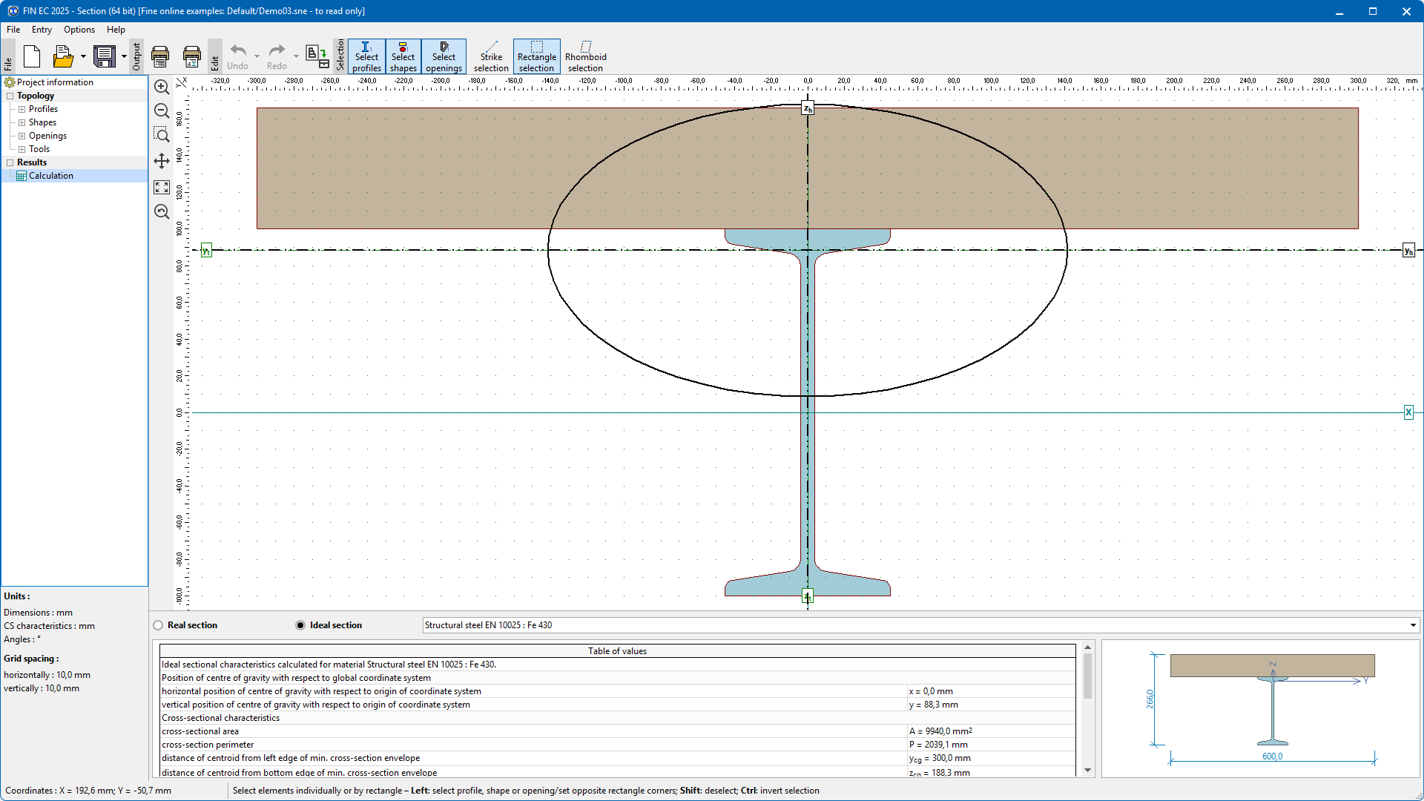Screen dimensions: 1424x801
Task: Open the Options menu
Action: point(79,30)
